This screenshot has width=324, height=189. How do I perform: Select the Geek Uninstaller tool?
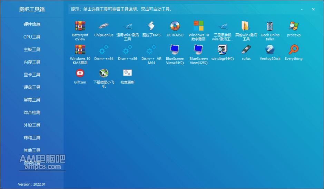270,26
